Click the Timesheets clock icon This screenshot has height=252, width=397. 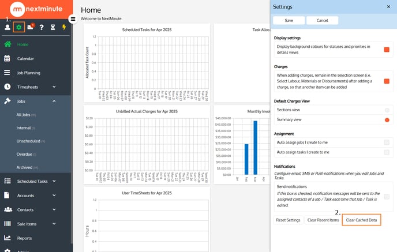coord(8,86)
